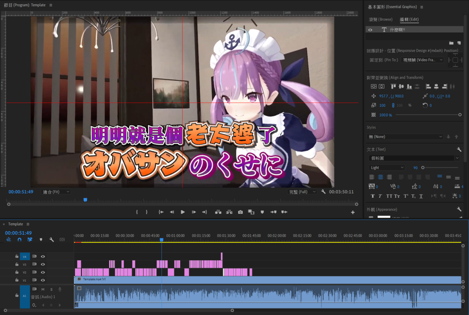Open program monitor wrench settings
469x315 pixels.
(x=323, y=192)
